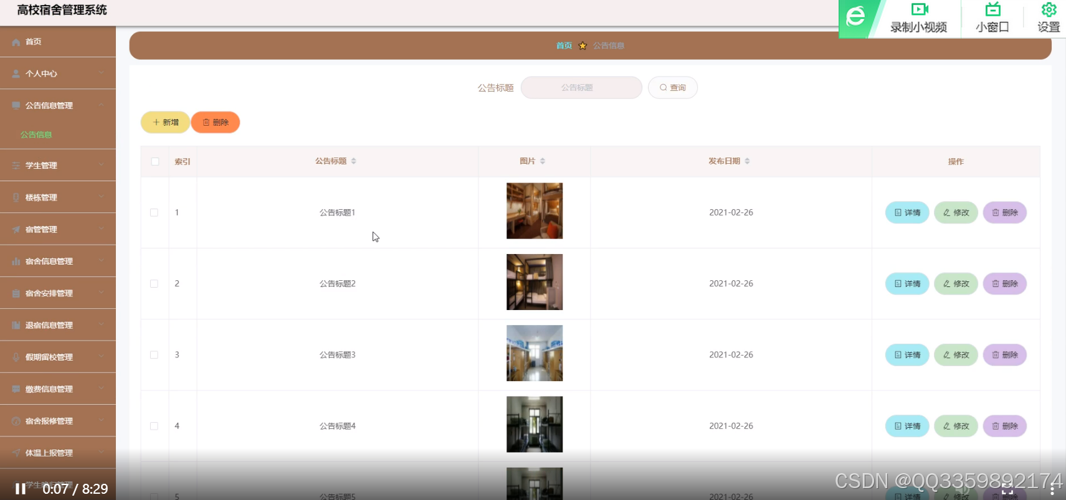The width and height of the screenshot is (1066, 500).
Task: Click the paper plane icon beside 宿管管理
Action: click(x=16, y=229)
